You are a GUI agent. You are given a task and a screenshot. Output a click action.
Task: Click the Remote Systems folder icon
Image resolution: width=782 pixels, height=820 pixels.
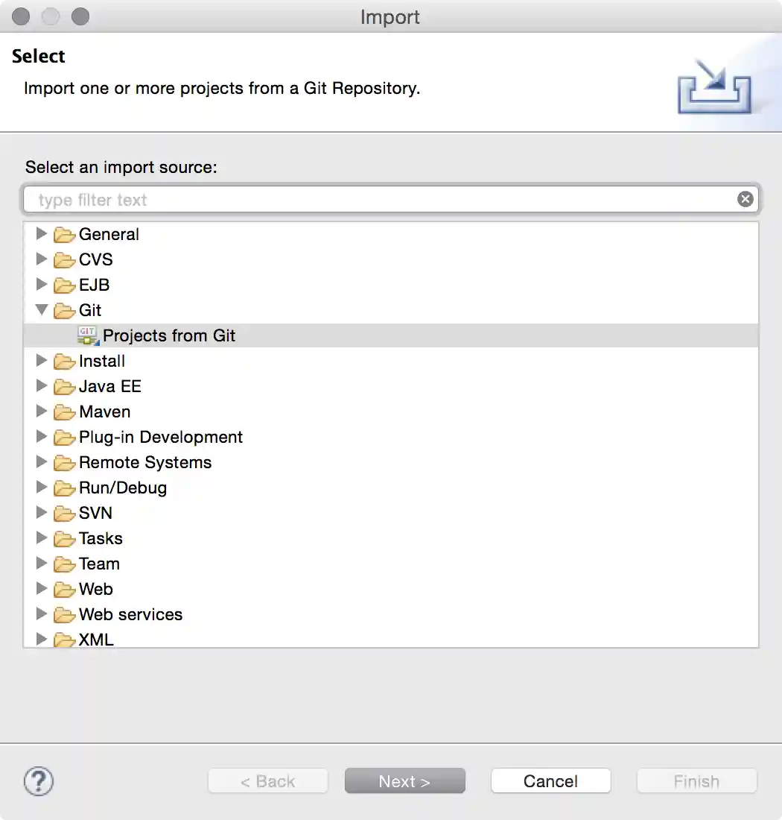click(65, 463)
